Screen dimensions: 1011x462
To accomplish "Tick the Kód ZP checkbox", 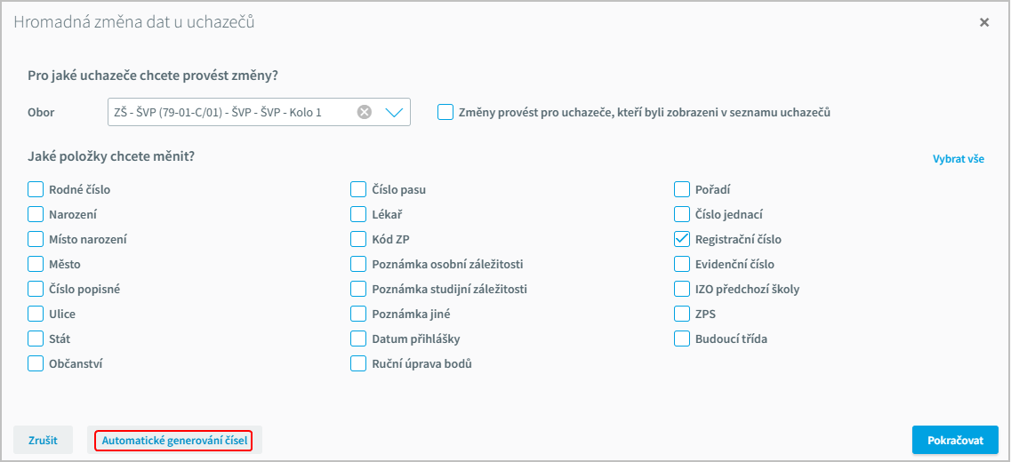I will [358, 239].
